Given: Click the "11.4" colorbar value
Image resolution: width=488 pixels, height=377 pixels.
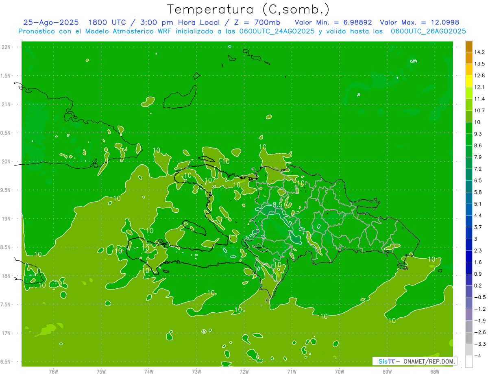Looking at the screenshot, I should [479, 99].
